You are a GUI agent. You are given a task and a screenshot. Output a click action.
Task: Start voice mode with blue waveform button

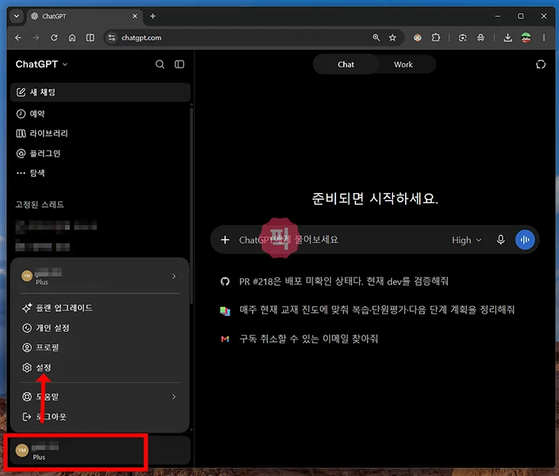click(x=525, y=240)
